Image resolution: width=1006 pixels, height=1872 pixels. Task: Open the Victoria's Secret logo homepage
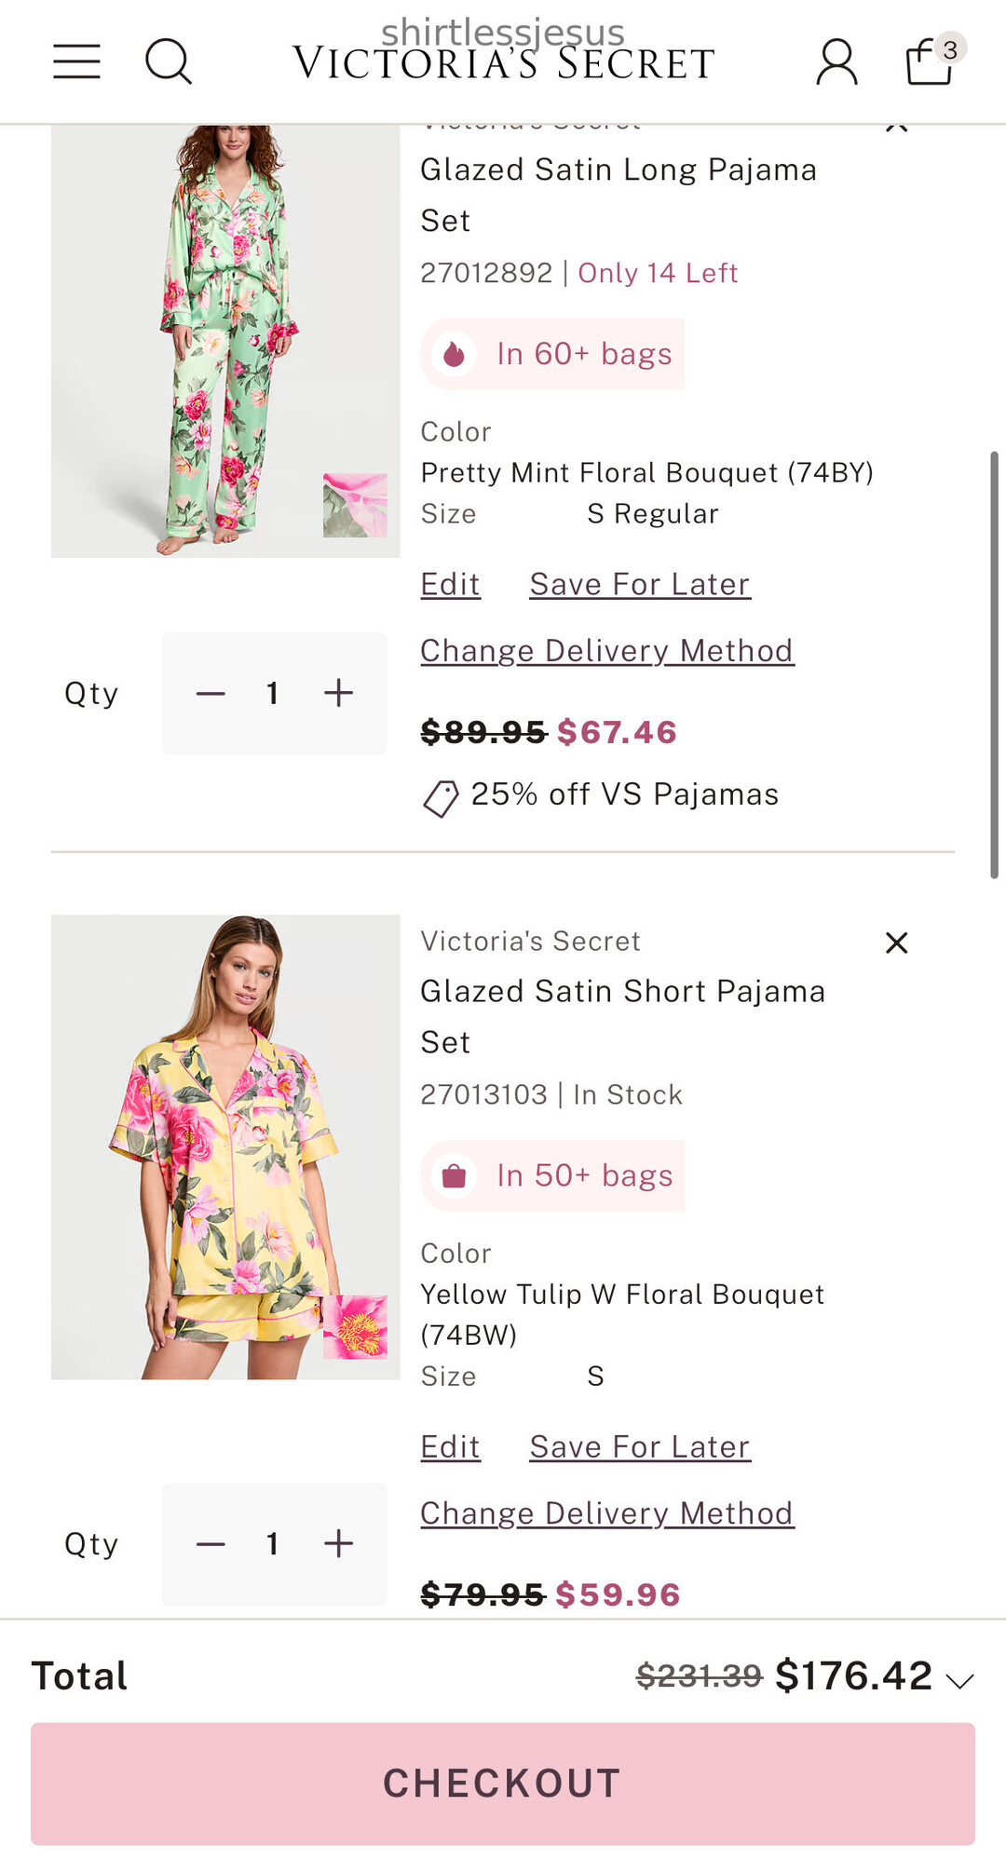coord(503,63)
